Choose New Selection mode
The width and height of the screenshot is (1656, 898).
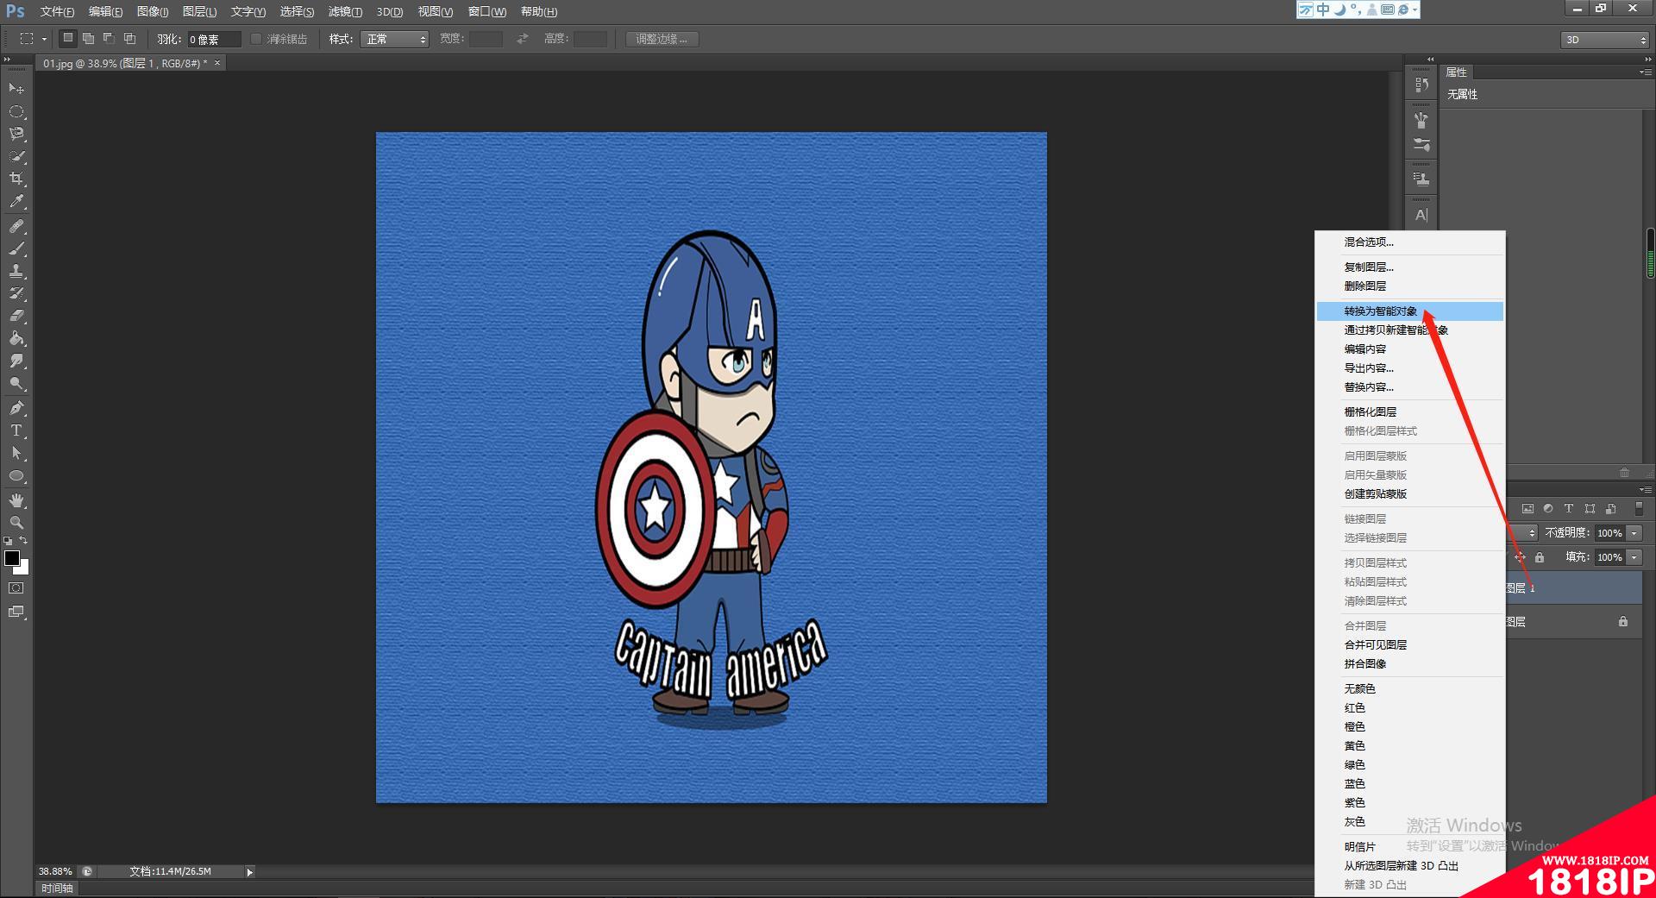click(x=68, y=39)
